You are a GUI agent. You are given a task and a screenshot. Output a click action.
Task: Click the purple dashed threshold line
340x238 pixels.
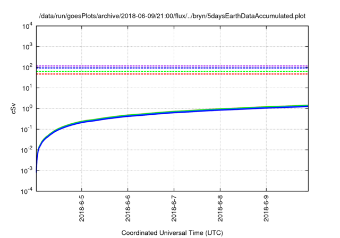point(172,66)
